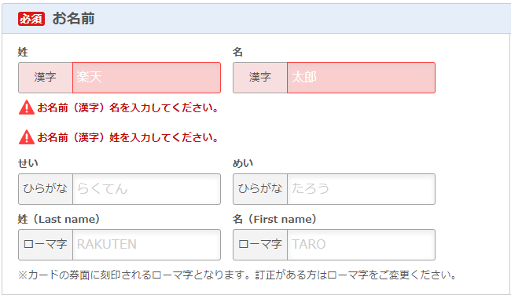The image size is (511, 295).
Task: Click the 漢字 prefix label for 姓
Action: [46, 78]
